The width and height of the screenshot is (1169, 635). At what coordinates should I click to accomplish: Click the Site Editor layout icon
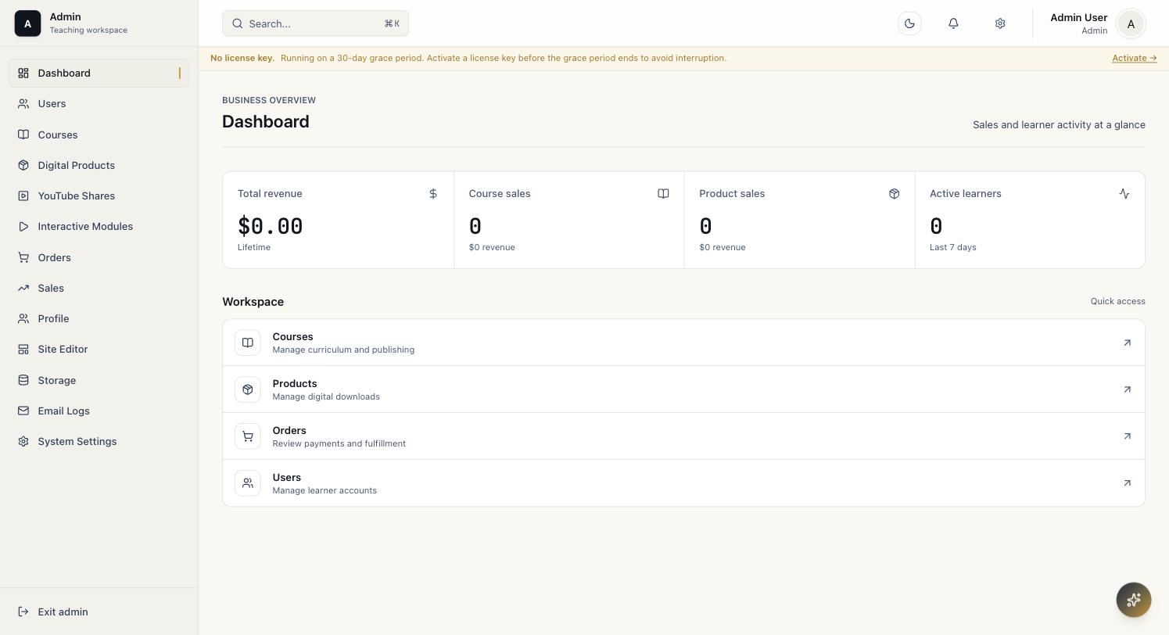pyautogui.click(x=23, y=349)
